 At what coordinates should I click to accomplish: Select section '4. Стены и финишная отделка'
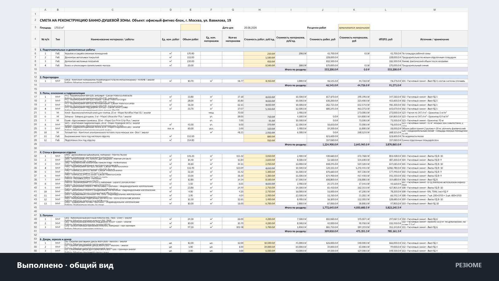pos(254,152)
